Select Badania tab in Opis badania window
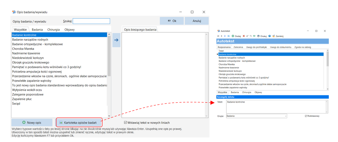This screenshot has height=142, width=338. coord(37,30)
